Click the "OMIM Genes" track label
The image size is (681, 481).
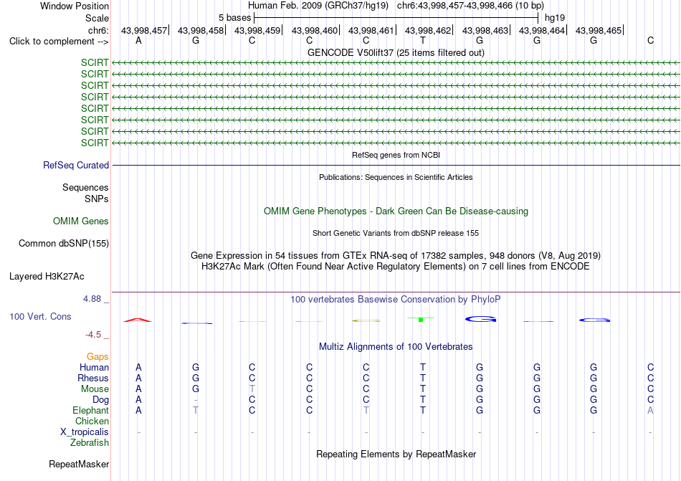point(80,222)
